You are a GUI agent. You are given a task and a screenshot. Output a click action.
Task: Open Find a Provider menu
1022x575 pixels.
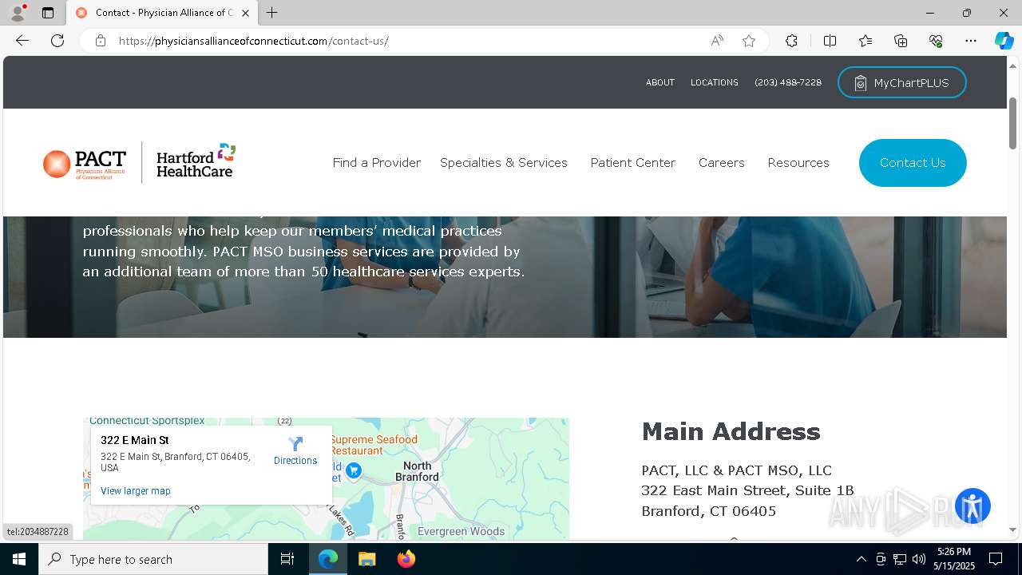click(377, 162)
